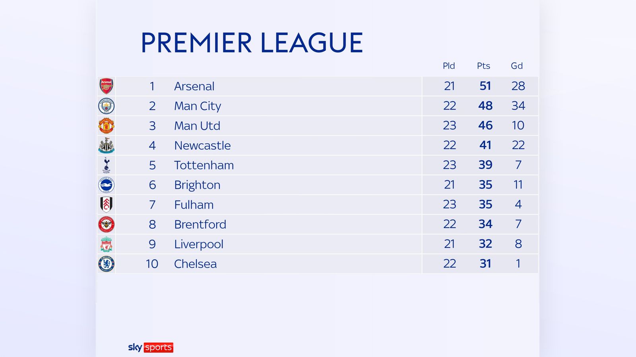Click the Pts column header
Screen dimensions: 636x357
(x=483, y=66)
